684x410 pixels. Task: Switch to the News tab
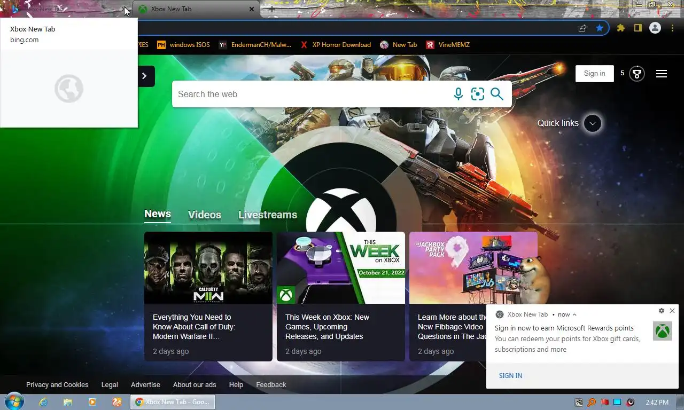(158, 214)
